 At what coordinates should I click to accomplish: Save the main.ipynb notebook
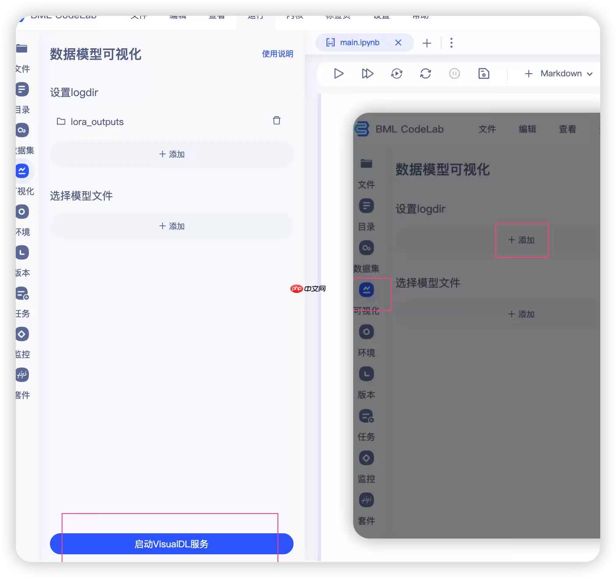(x=484, y=73)
